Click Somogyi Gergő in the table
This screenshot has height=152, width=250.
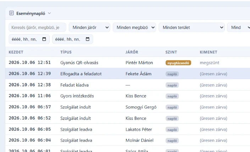(141, 107)
